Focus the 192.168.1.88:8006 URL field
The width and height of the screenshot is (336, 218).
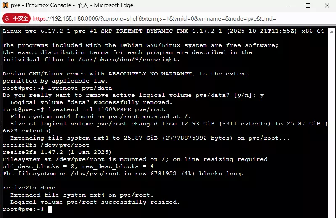pyautogui.click(x=154, y=18)
